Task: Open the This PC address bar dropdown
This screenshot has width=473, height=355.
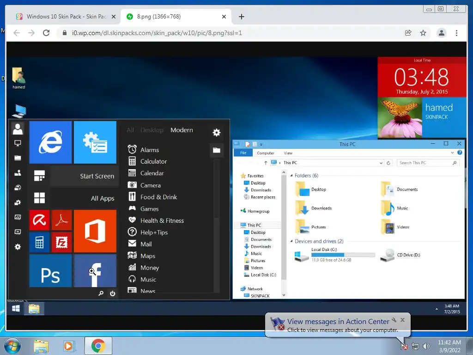Action: 381,163
